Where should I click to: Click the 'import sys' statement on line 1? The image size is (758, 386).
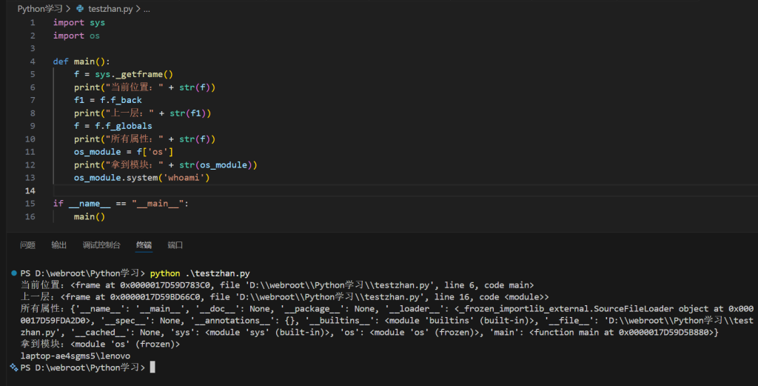point(78,22)
